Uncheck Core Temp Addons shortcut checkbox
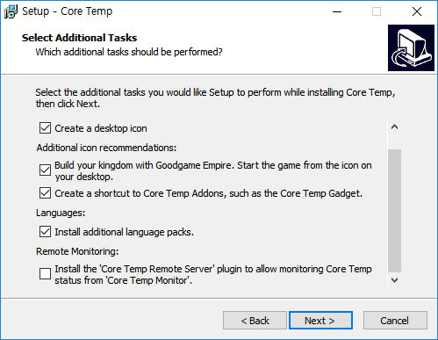The image size is (438, 340). [x=45, y=193]
